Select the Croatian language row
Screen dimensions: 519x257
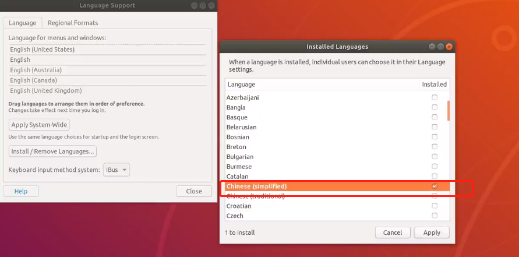tap(337, 206)
